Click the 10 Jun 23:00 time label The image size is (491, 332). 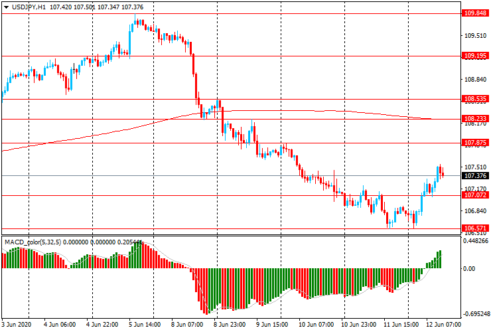[359, 324]
